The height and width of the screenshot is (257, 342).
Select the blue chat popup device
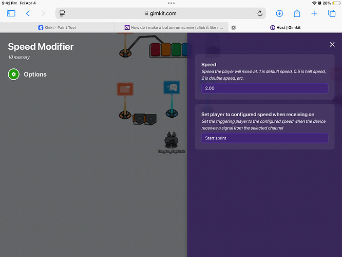pos(171,87)
